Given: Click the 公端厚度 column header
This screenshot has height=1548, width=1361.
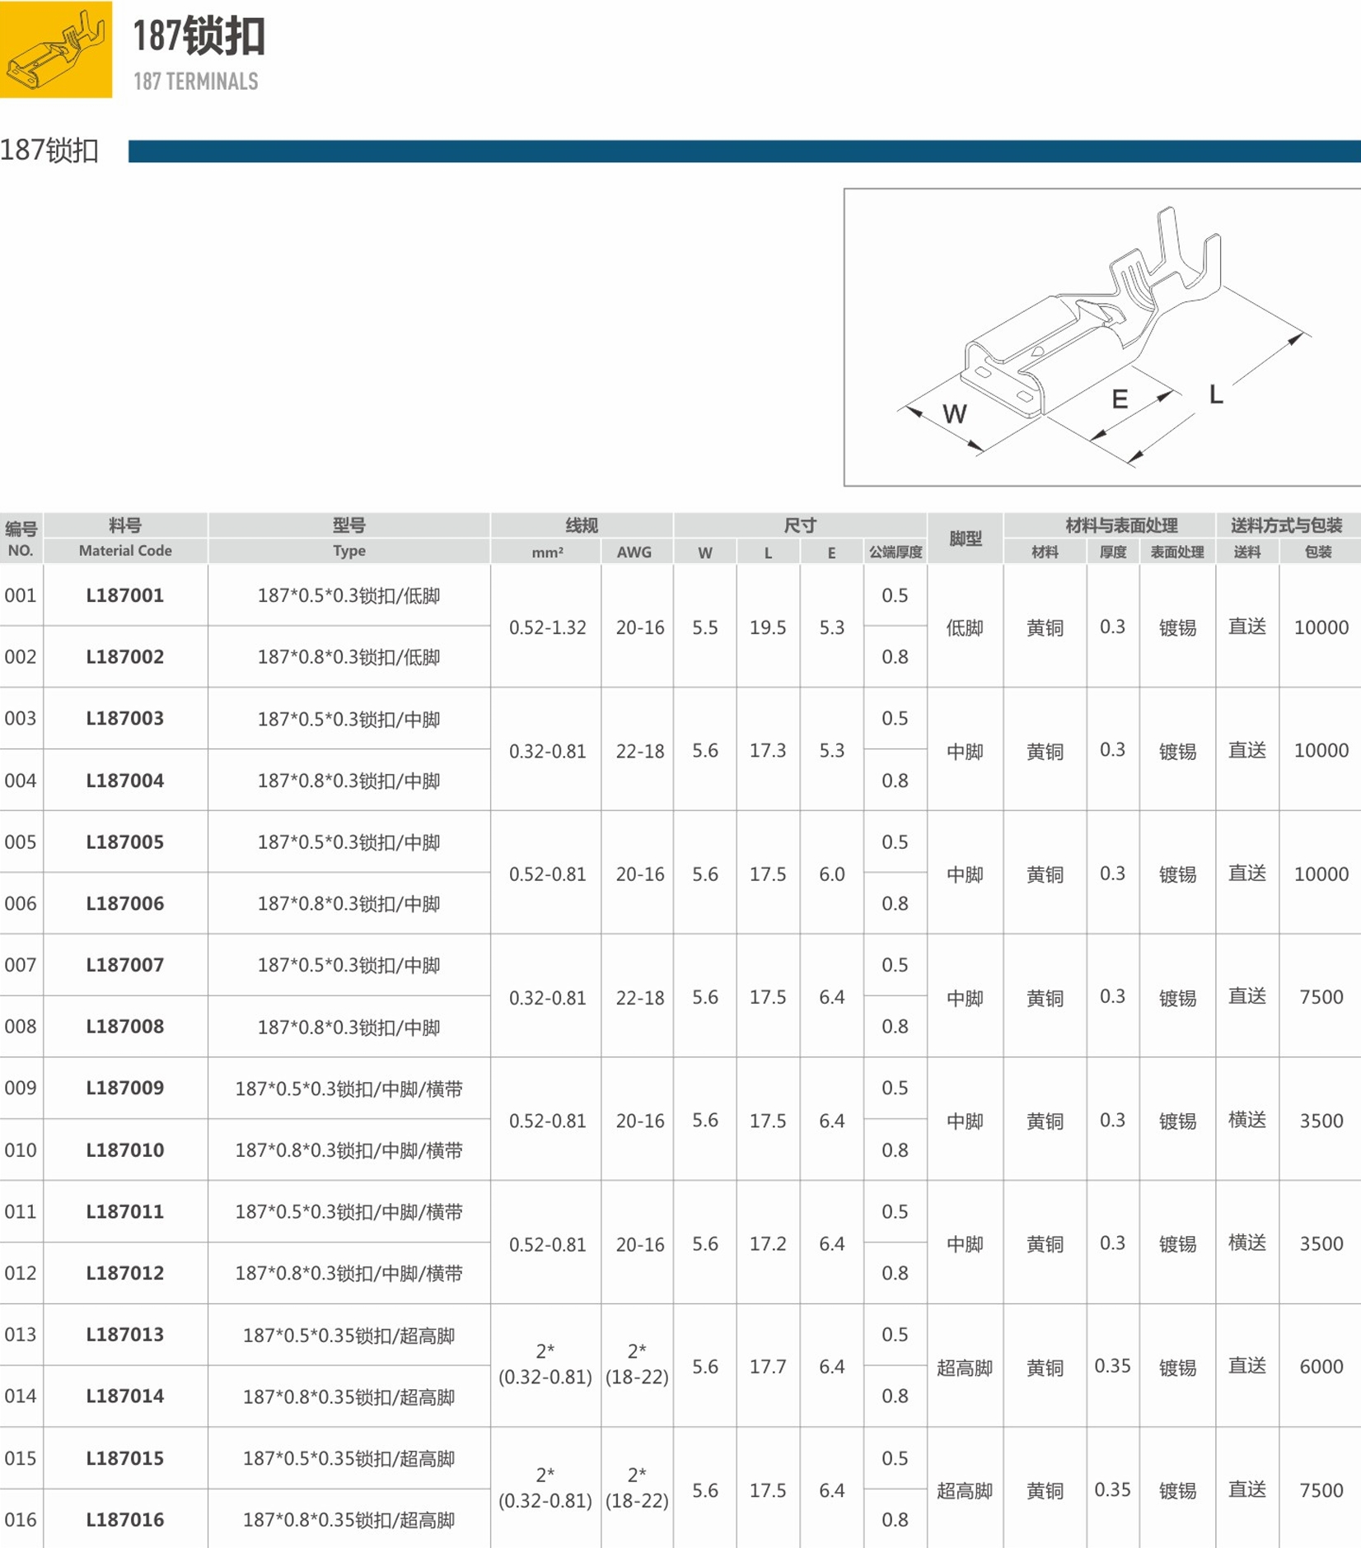Looking at the screenshot, I should pyautogui.click(x=895, y=552).
